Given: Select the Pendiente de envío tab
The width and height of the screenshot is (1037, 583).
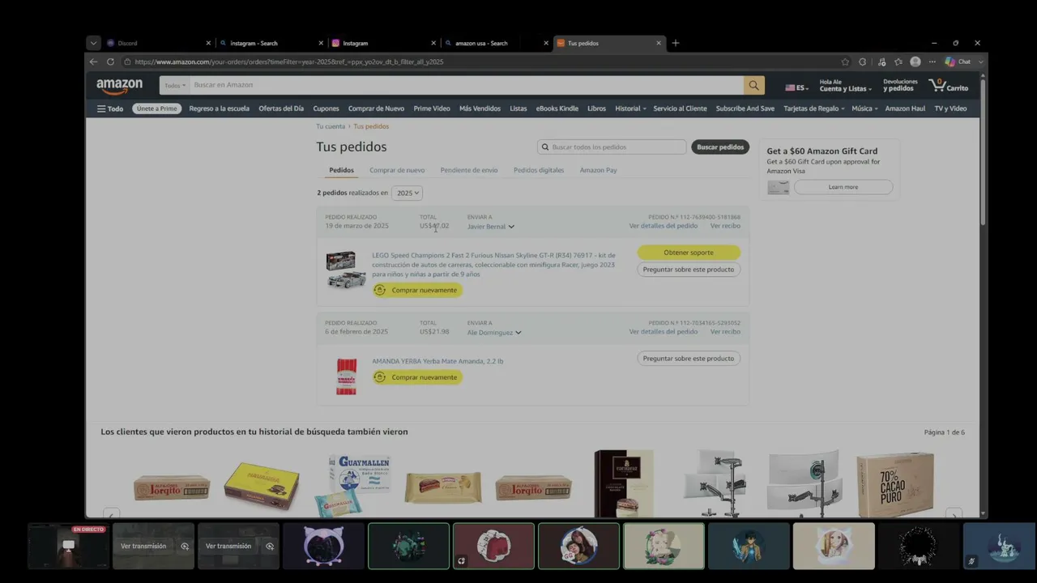Looking at the screenshot, I should click(x=469, y=170).
